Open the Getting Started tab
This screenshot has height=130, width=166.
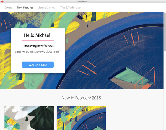click(46, 7)
